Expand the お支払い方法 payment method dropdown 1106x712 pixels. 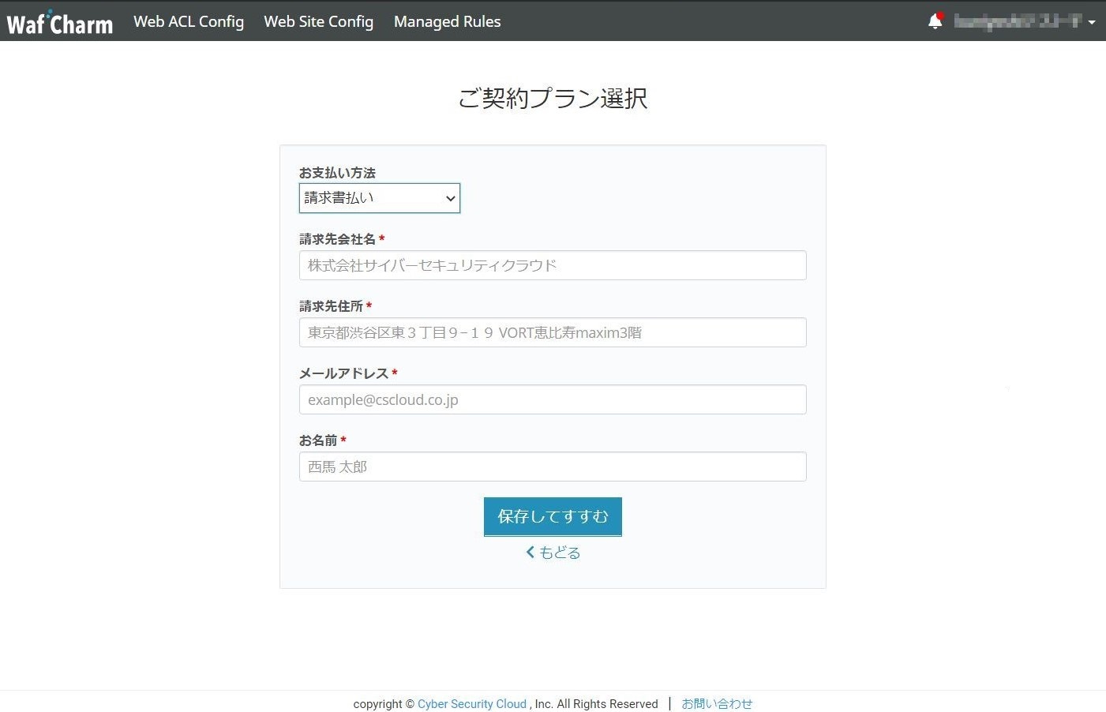click(x=379, y=198)
